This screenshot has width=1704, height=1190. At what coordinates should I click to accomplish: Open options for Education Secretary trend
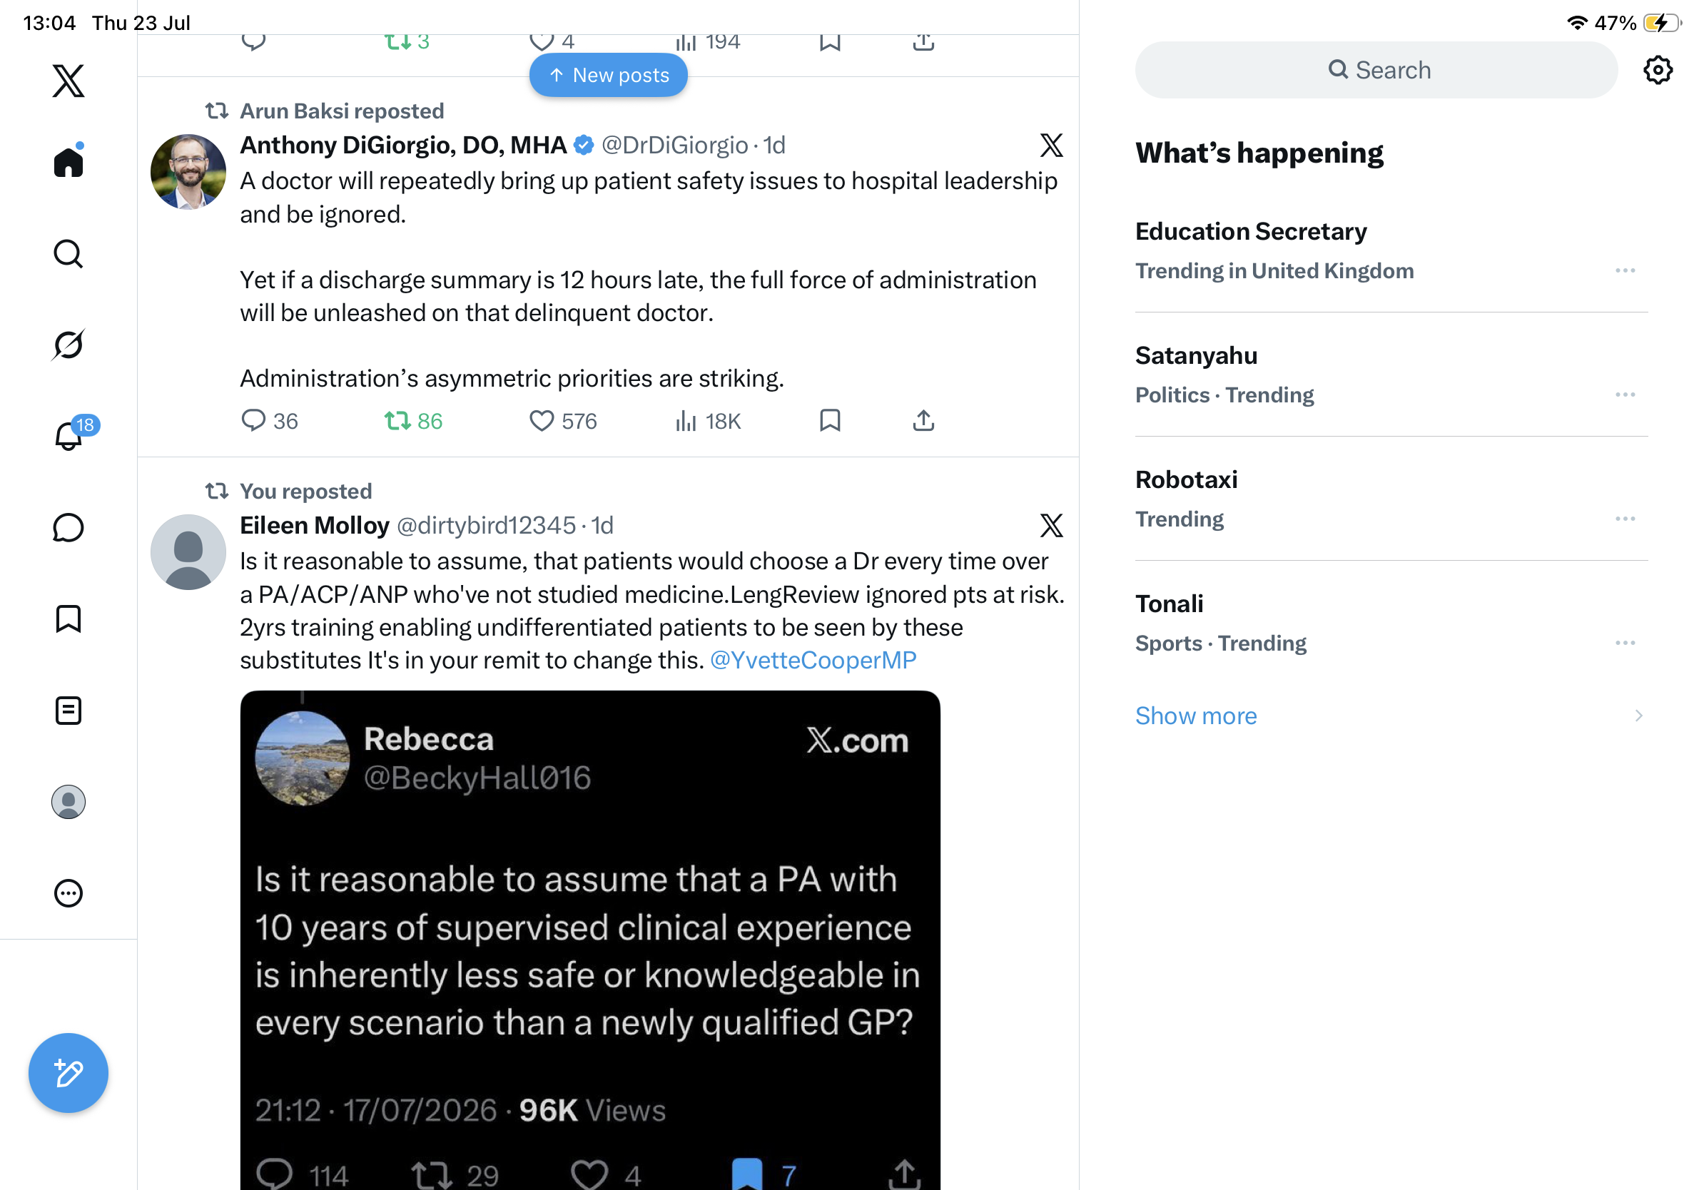point(1625,271)
